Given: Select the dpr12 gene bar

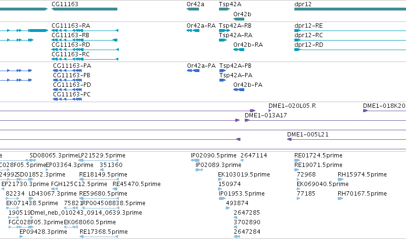Looking at the screenshot, I should 350,9.
